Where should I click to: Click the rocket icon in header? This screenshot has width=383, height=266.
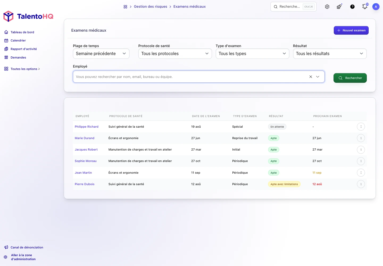339,7
